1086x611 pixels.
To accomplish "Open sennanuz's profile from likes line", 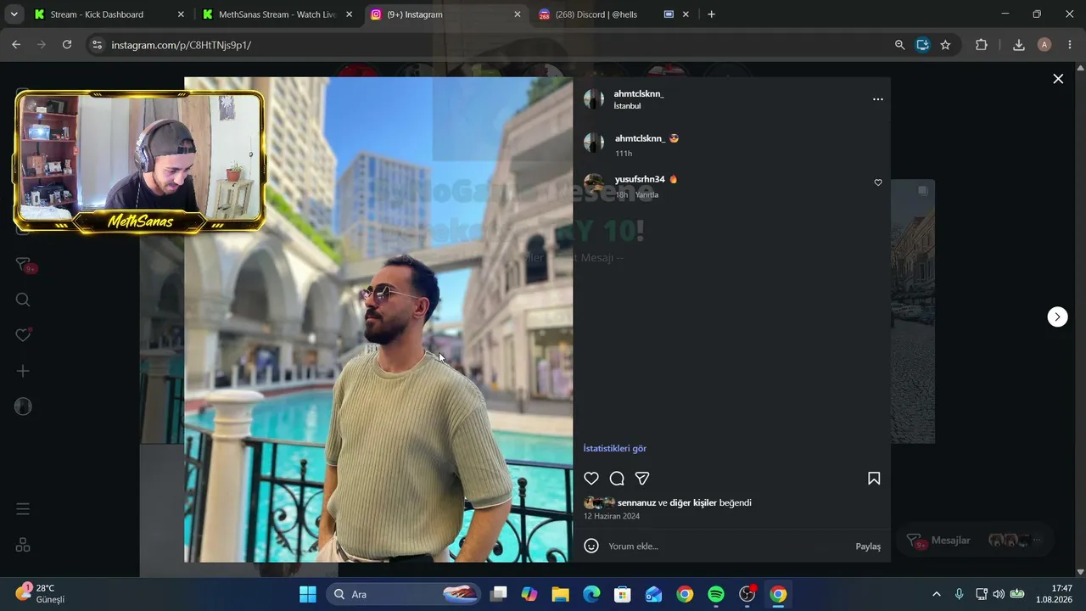I will [636, 502].
